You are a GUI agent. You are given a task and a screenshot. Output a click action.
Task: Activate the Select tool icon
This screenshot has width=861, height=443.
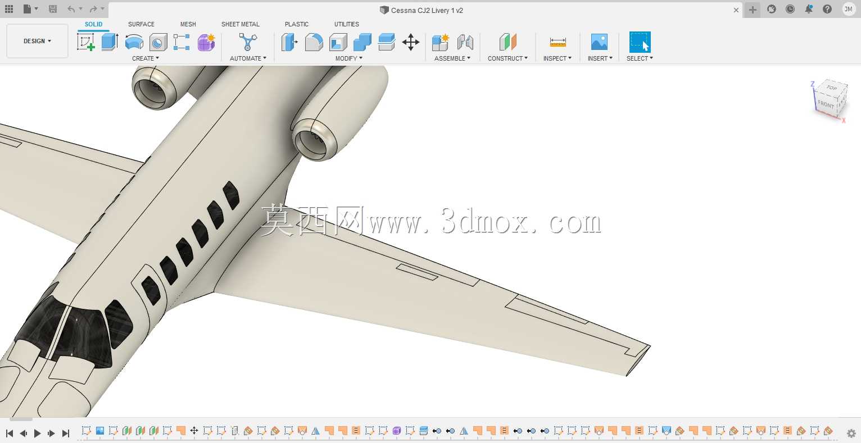click(640, 42)
